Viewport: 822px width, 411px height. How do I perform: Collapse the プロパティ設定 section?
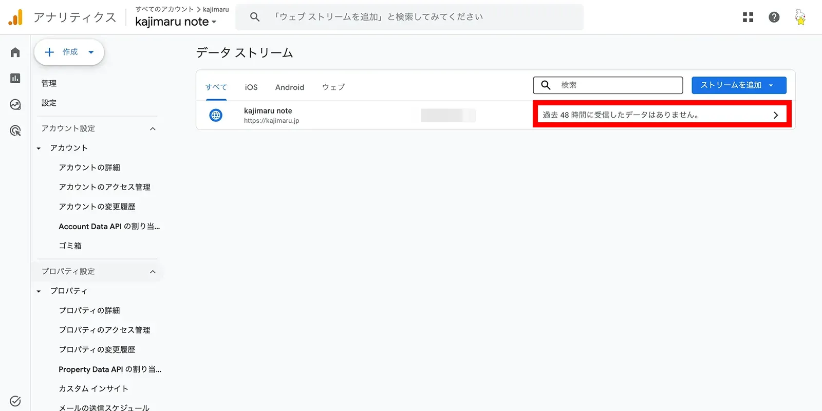pos(153,271)
